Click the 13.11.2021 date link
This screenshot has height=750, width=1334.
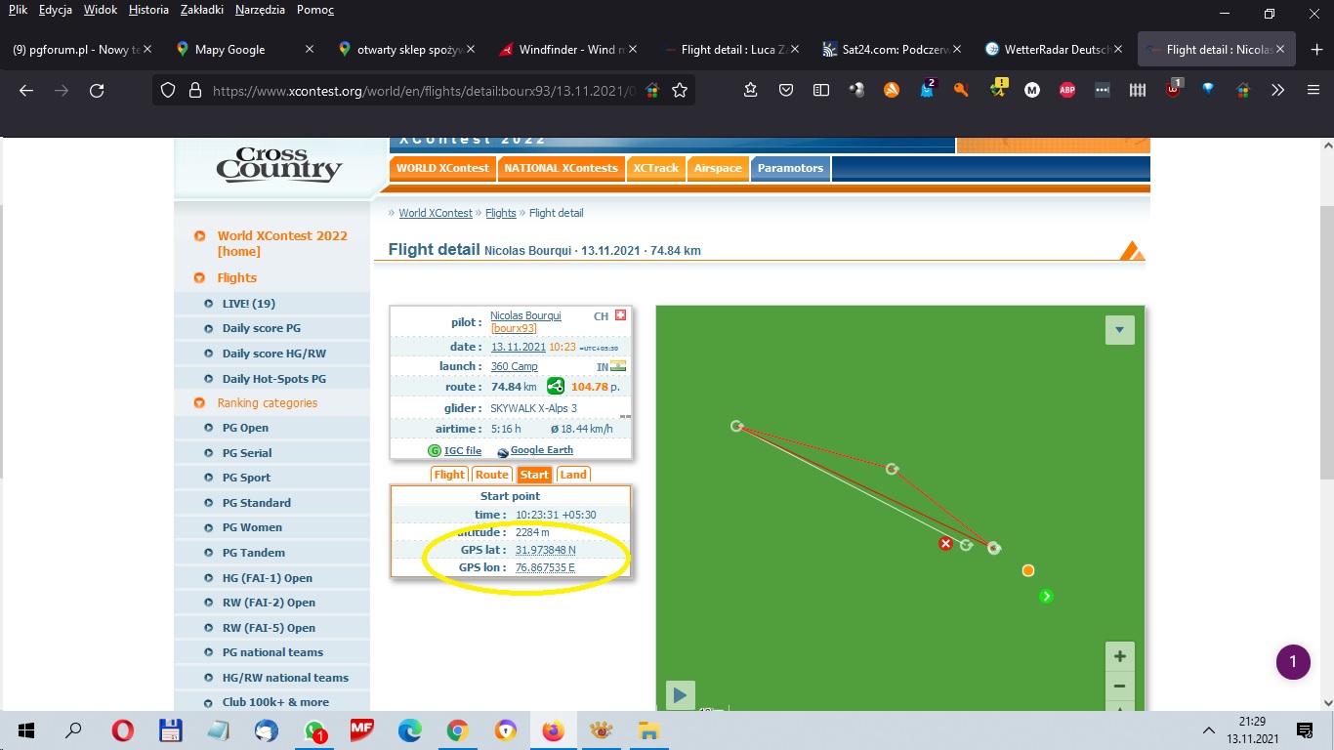(518, 348)
